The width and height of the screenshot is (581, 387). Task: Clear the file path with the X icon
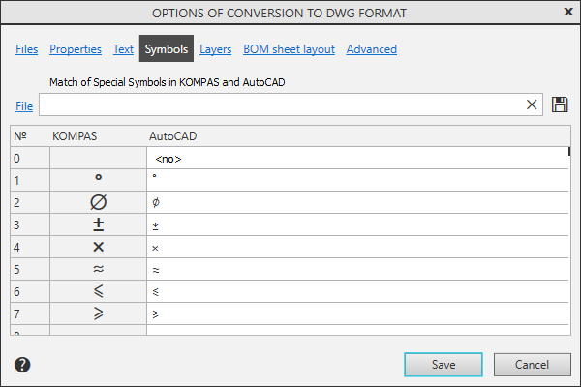click(532, 104)
